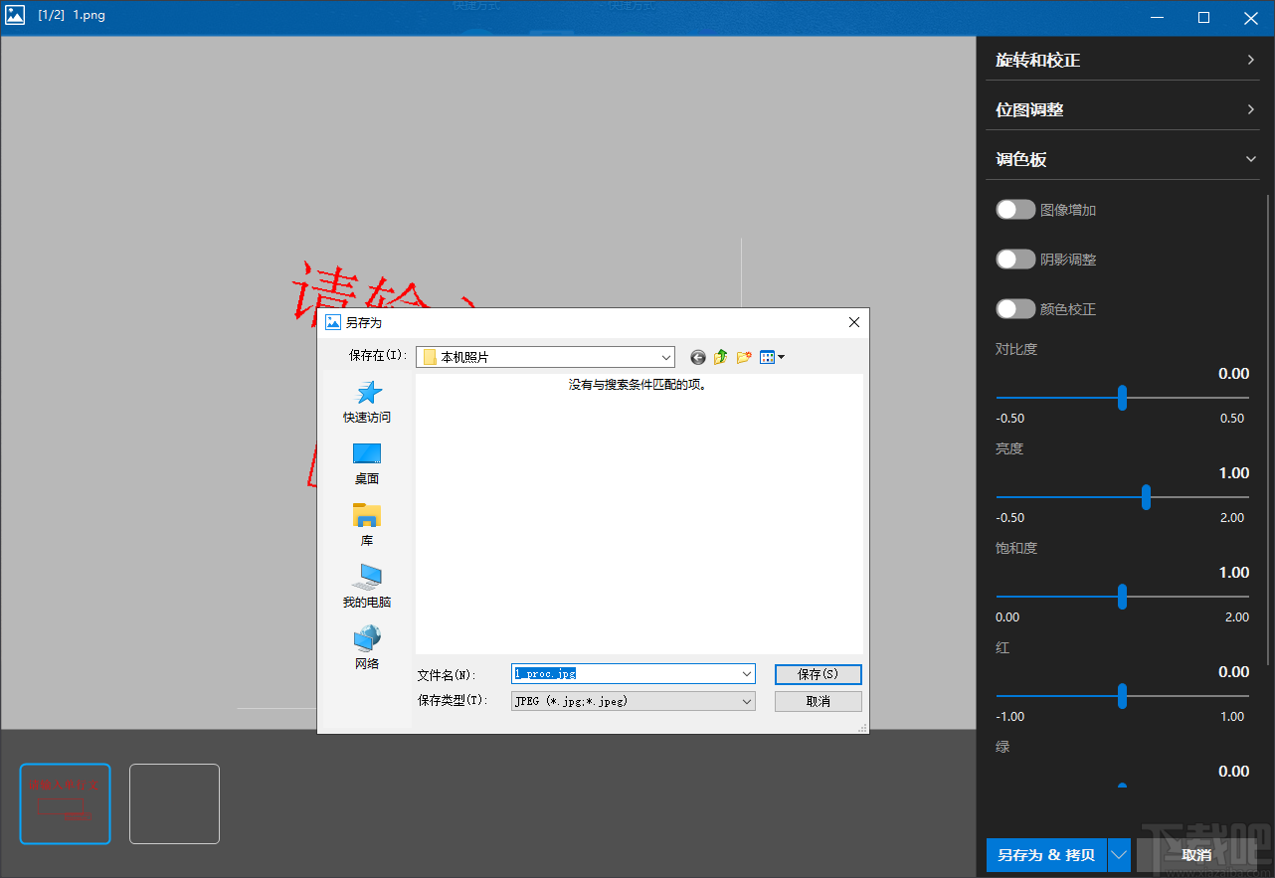Open 快速访问 in the places bar

tap(367, 402)
